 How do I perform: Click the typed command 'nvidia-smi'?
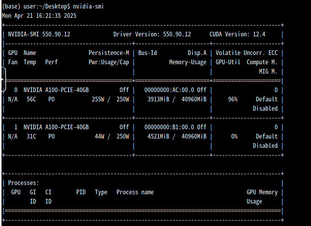pos(88,7)
